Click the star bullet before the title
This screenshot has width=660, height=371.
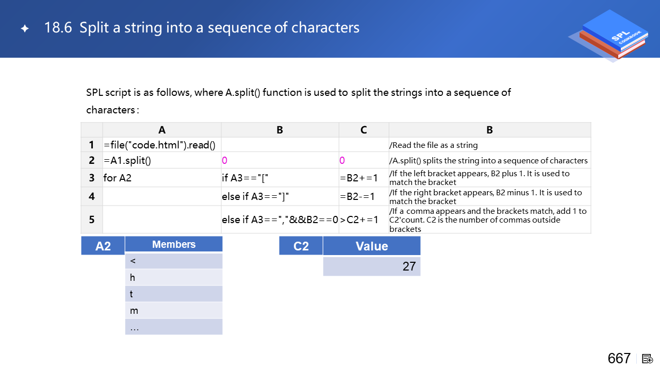[24, 29]
